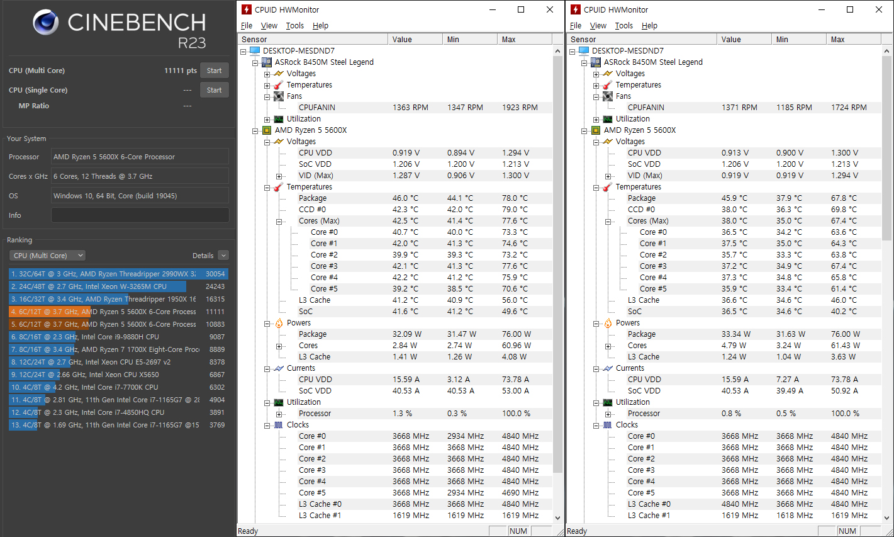Viewport: 894px width, 537px height.
Task: Click the Utilization icon under ASRock in right window
Action: click(608, 119)
